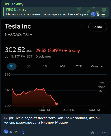Open the @treiding channel link
Image resolution: width=111 pixels, height=136 pixels.
(x=17, y=132)
